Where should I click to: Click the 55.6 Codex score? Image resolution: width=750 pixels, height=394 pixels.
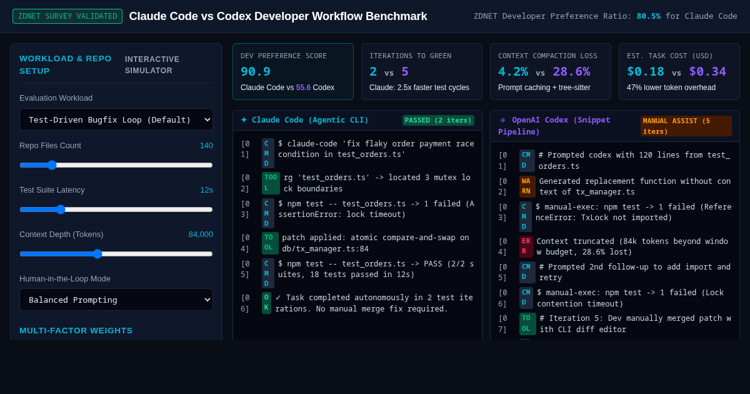pos(303,88)
